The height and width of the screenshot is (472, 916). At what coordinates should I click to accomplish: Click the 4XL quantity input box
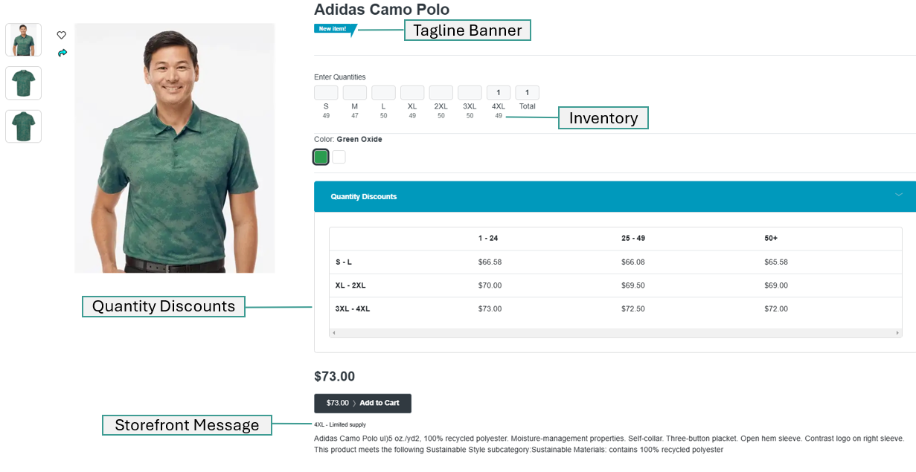click(x=499, y=93)
